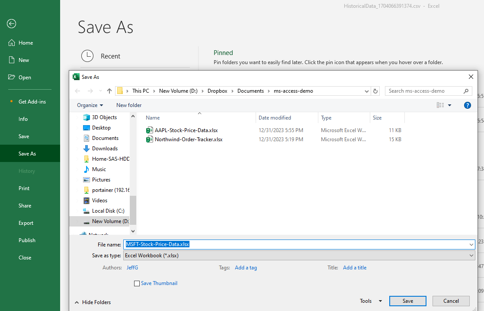
Task: Click the search magnifier icon in search box
Action: point(466,91)
